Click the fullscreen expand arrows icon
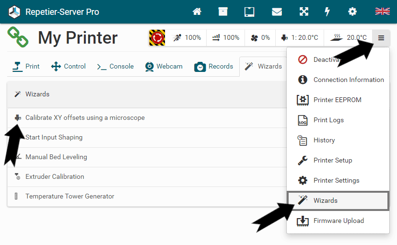 click(x=304, y=12)
